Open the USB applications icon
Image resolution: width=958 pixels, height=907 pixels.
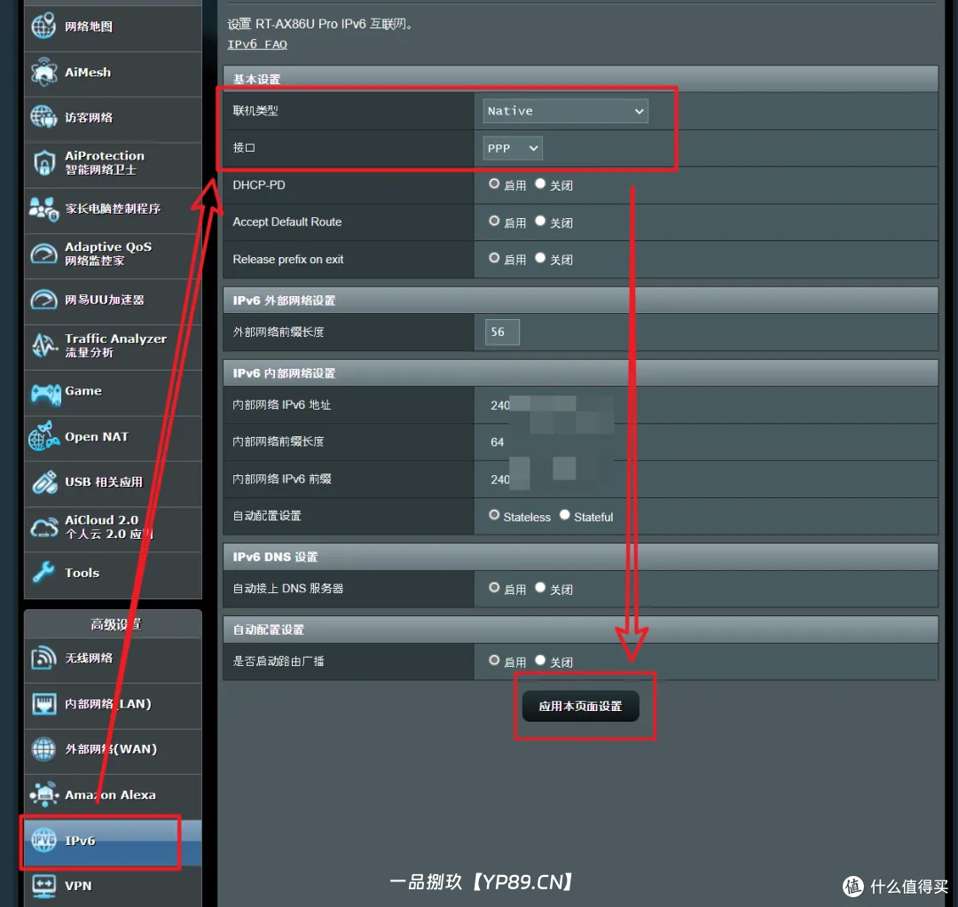click(x=44, y=482)
